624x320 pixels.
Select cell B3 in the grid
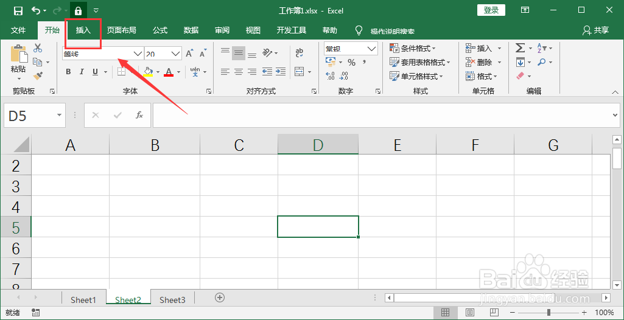(155, 185)
